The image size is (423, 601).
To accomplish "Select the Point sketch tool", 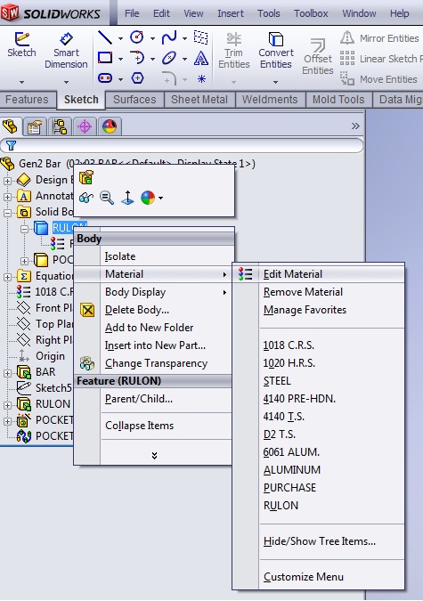I will (201, 78).
